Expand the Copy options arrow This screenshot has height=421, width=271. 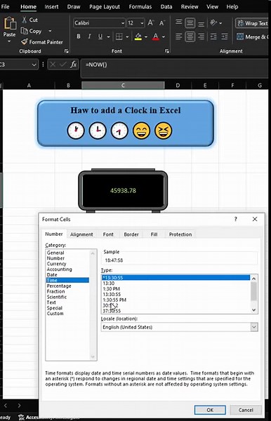pos(50,31)
